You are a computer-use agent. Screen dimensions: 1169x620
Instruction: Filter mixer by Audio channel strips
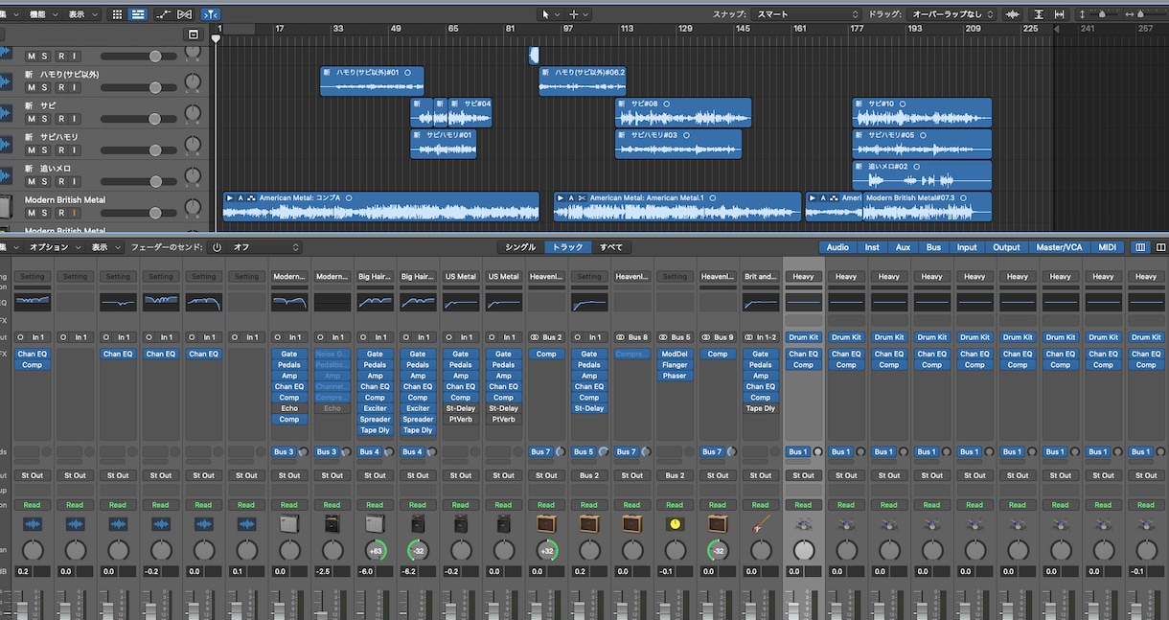(837, 247)
